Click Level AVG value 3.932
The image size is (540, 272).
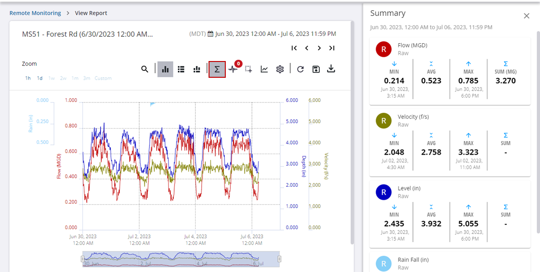click(431, 224)
